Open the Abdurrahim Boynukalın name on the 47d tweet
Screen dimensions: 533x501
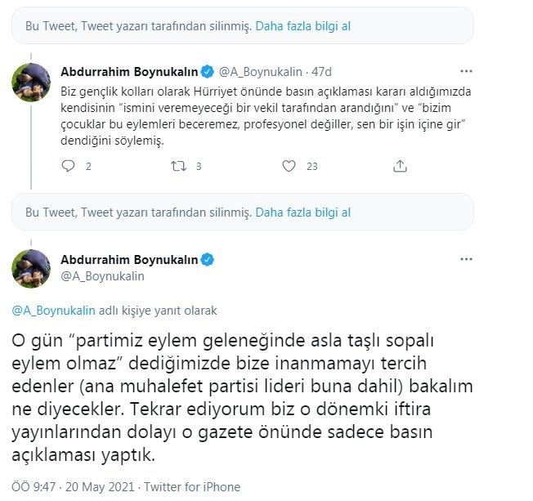129,72
